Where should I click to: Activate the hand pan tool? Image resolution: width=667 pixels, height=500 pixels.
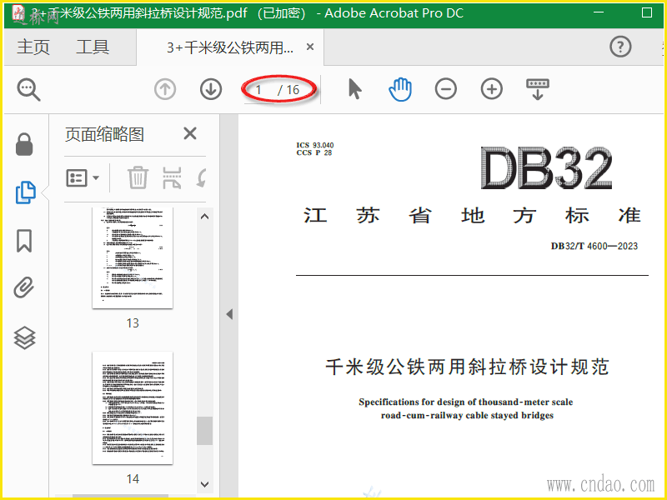[x=400, y=89]
